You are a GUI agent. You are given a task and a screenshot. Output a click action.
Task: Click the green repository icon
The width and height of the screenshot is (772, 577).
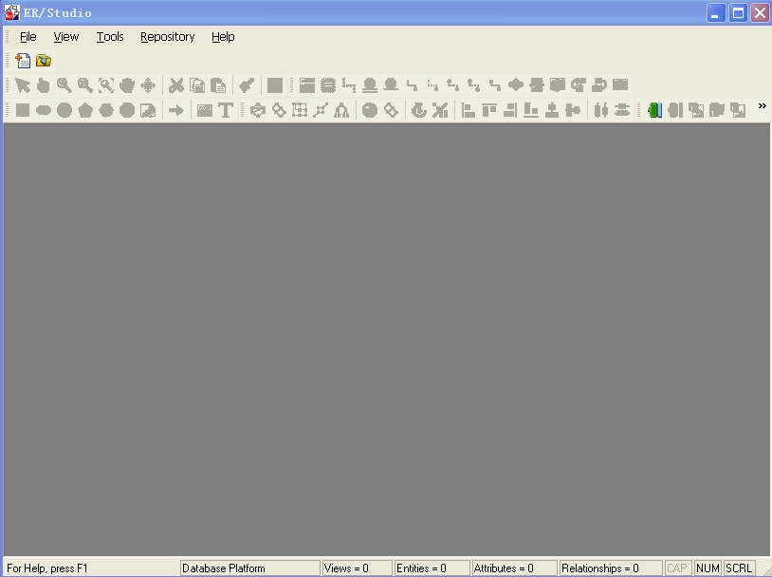[654, 110]
